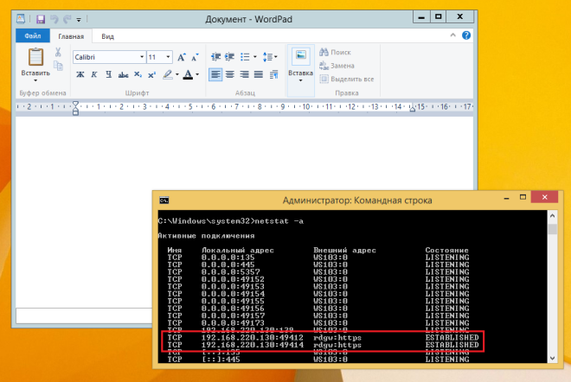This screenshot has width=571, height=382.
Task: Click the Cut scissors icon
Action: (x=58, y=53)
